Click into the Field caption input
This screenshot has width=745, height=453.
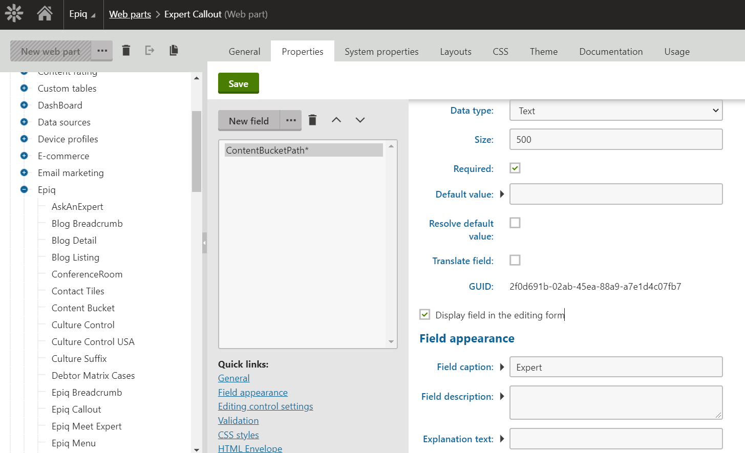pyautogui.click(x=615, y=367)
